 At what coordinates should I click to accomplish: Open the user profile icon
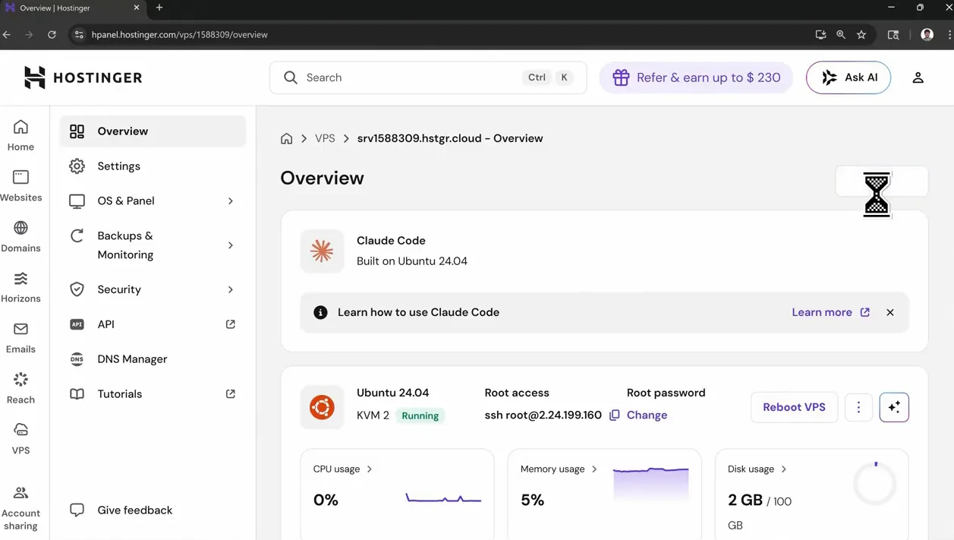pyautogui.click(x=918, y=77)
